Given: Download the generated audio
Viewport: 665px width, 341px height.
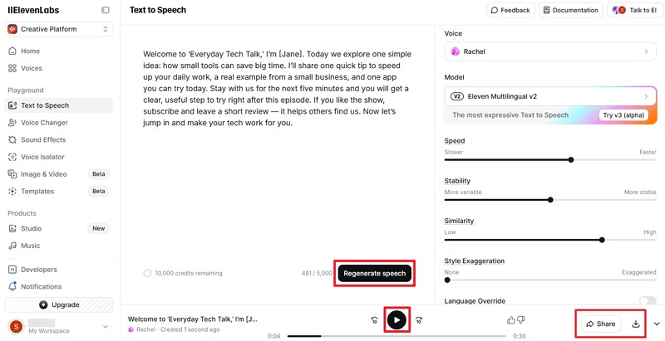Looking at the screenshot, I should pos(635,324).
